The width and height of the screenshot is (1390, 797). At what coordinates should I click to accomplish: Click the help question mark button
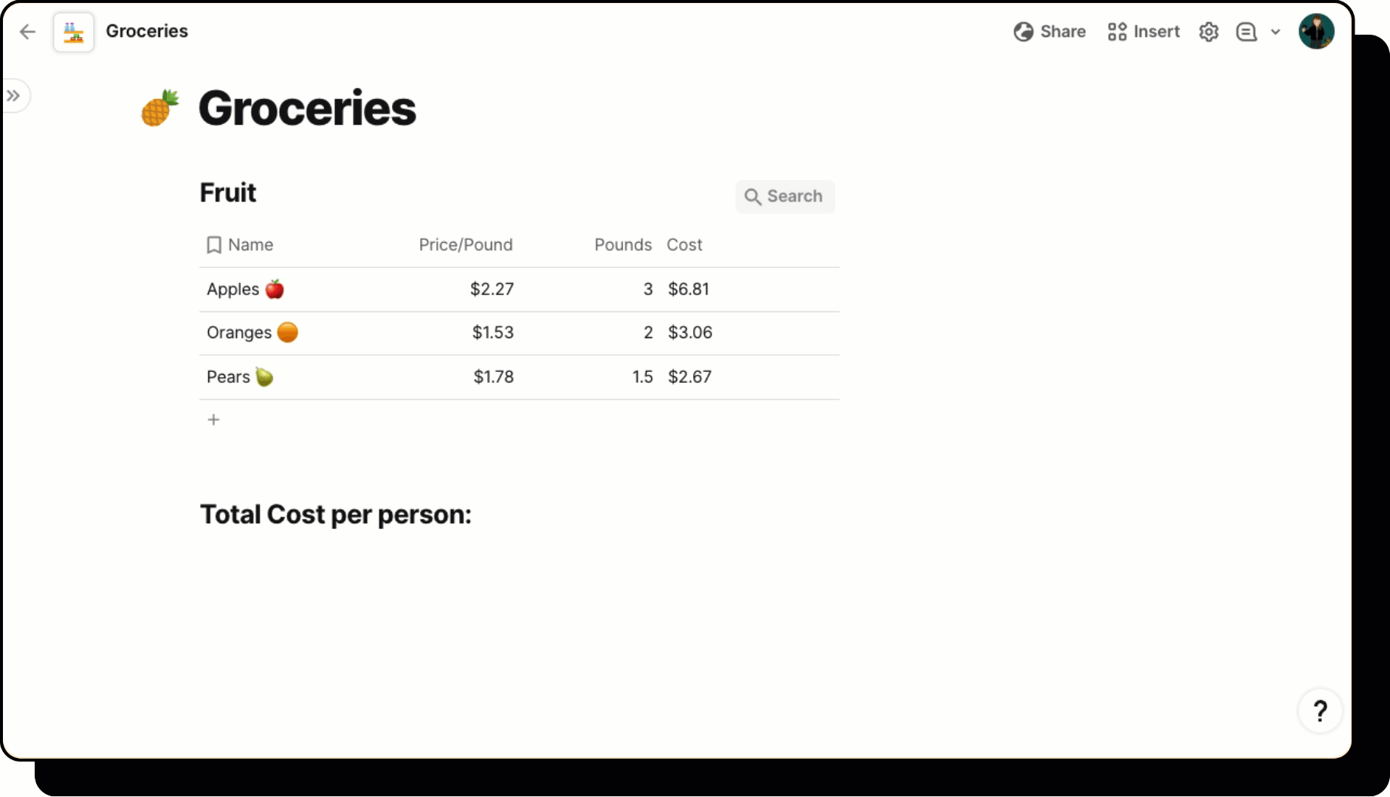pos(1321,711)
